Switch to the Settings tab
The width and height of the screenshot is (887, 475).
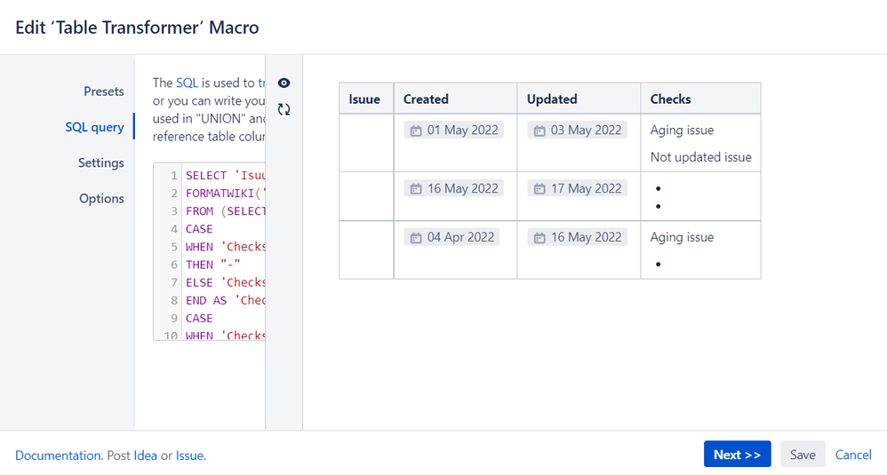click(100, 162)
